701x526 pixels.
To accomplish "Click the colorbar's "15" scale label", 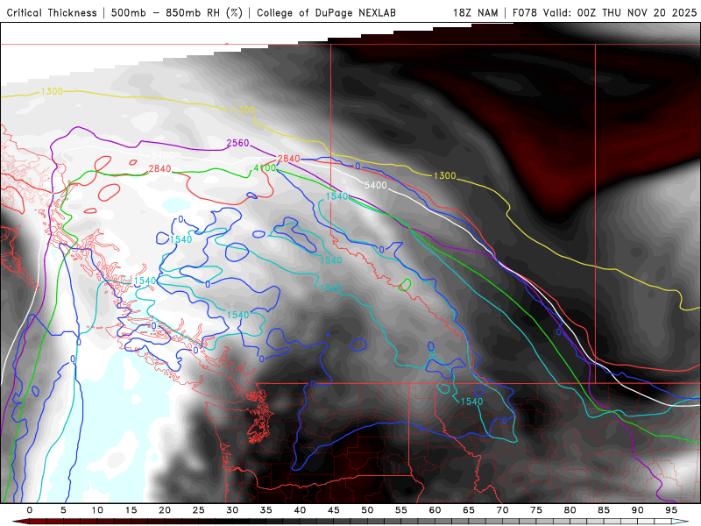I will point(131,510).
